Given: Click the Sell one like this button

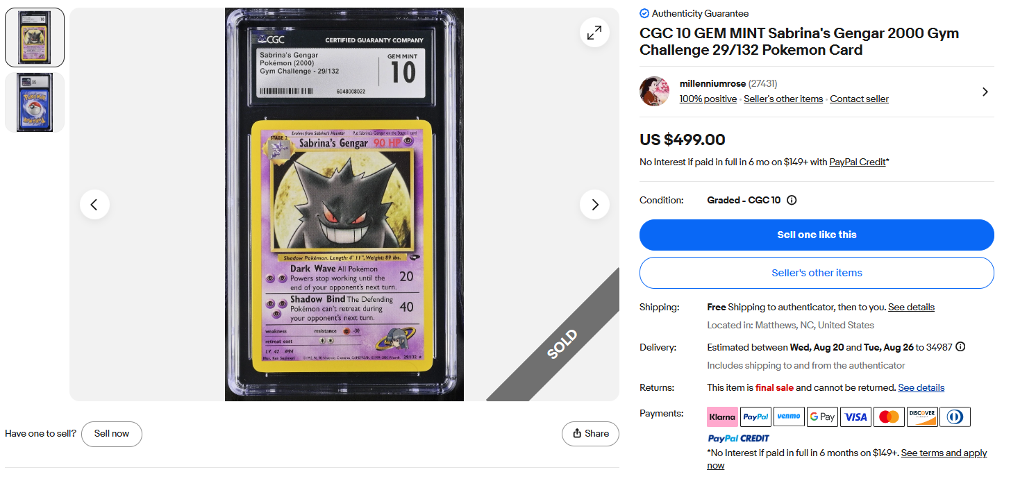Looking at the screenshot, I should click(817, 235).
